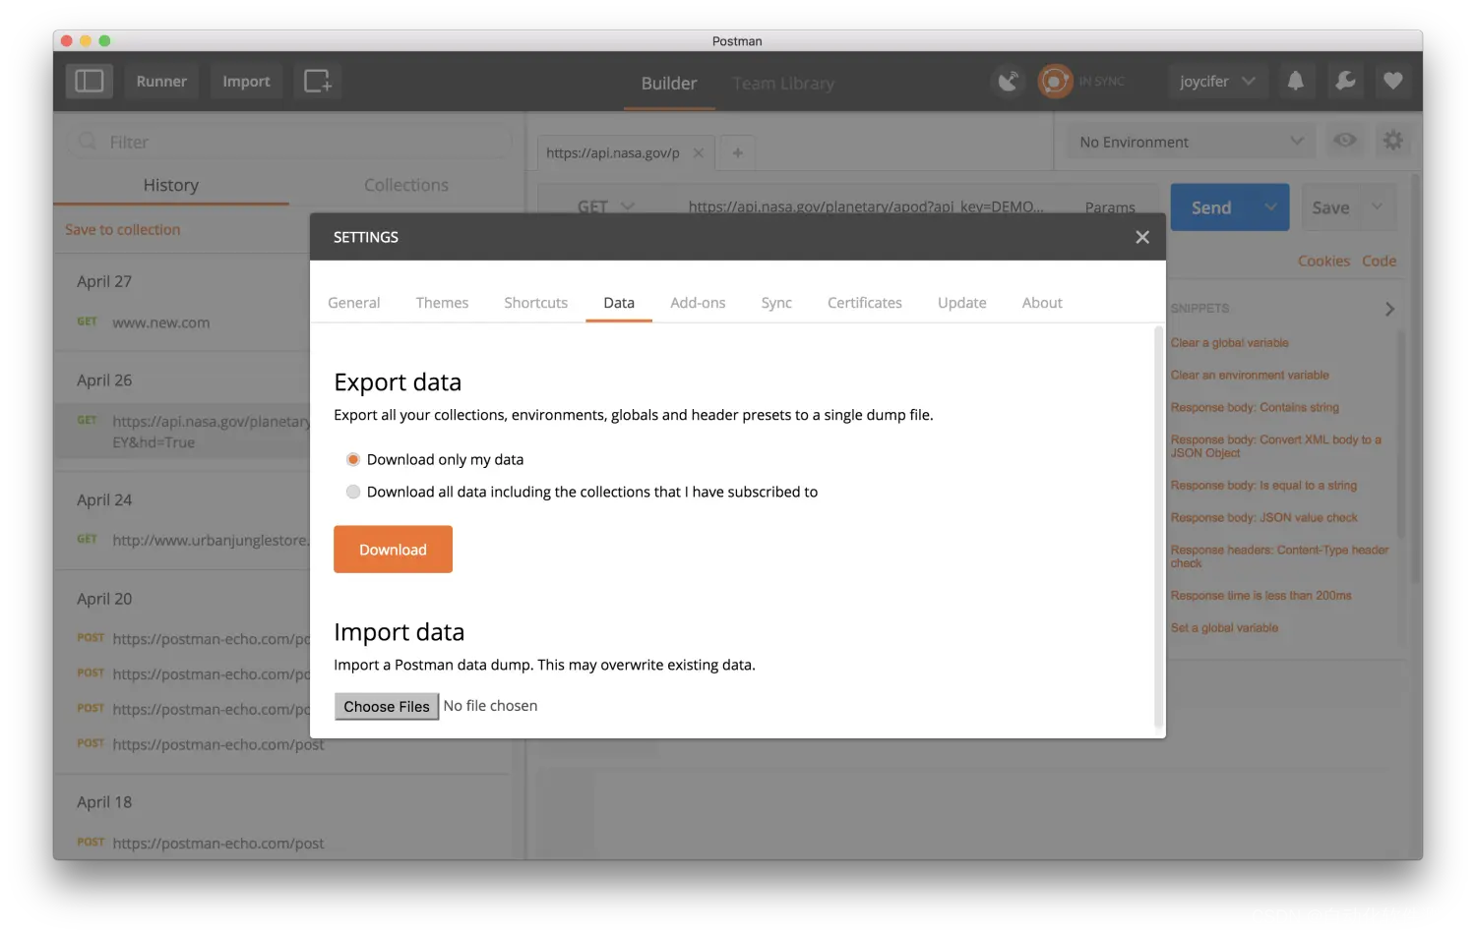Open the Add-ons settings tab
Image resolution: width=1476 pixels, height=936 pixels.
(698, 303)
